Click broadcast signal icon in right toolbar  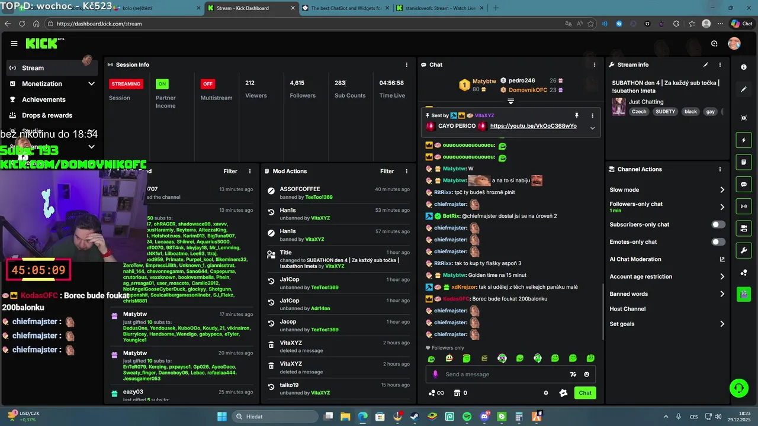point(744,206)
